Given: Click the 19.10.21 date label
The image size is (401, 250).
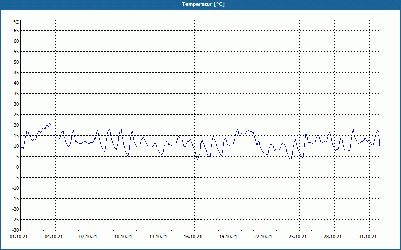Looking at the screenshot, I should pos(228,237).
